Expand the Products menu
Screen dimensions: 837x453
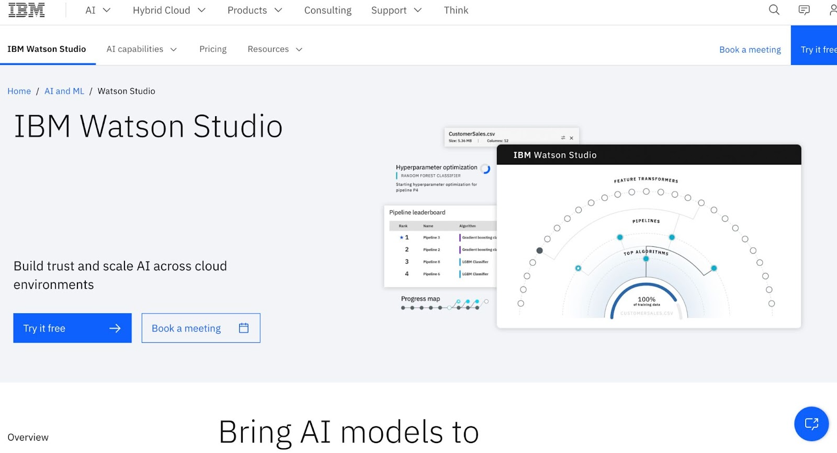[255, 10]
